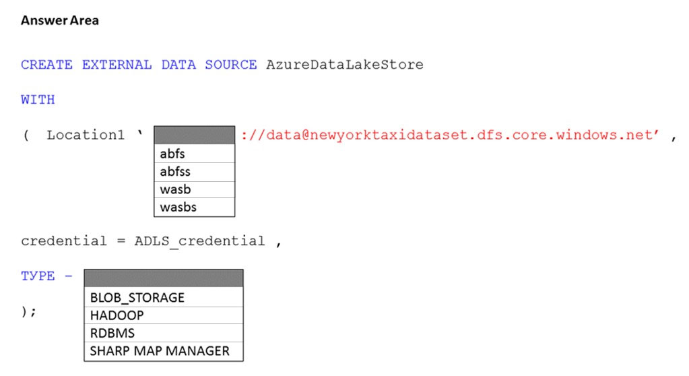The image size is (689, 376).
Task: Select BLOB_STORAGE as the type
Action: (x=164, y=297)
